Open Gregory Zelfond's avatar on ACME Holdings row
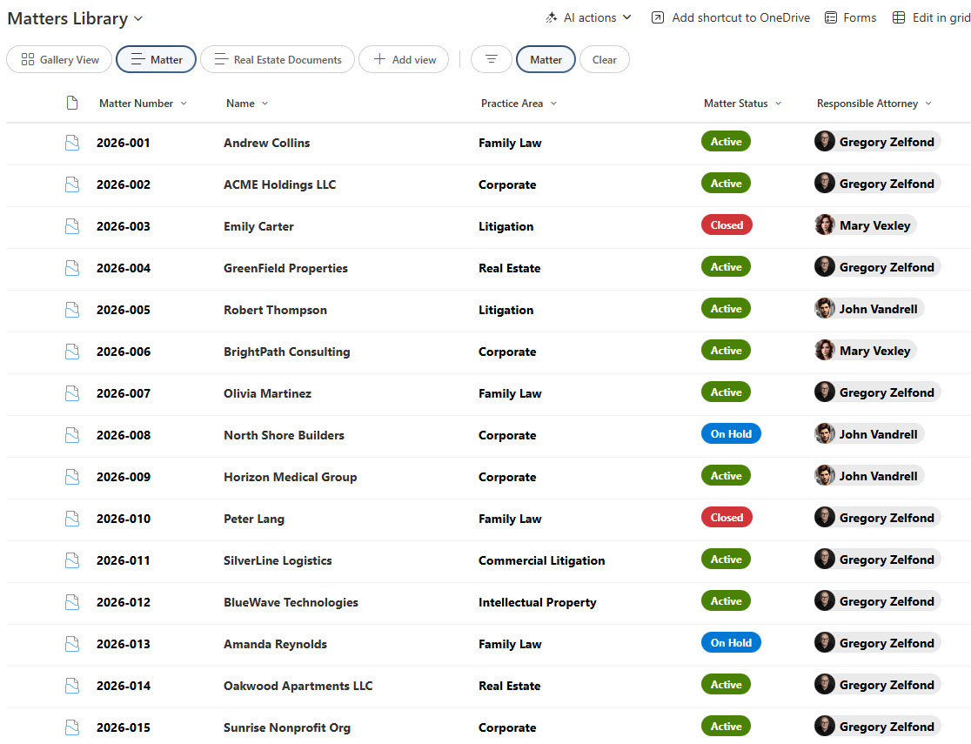971x744 pixels. [824, 183]
